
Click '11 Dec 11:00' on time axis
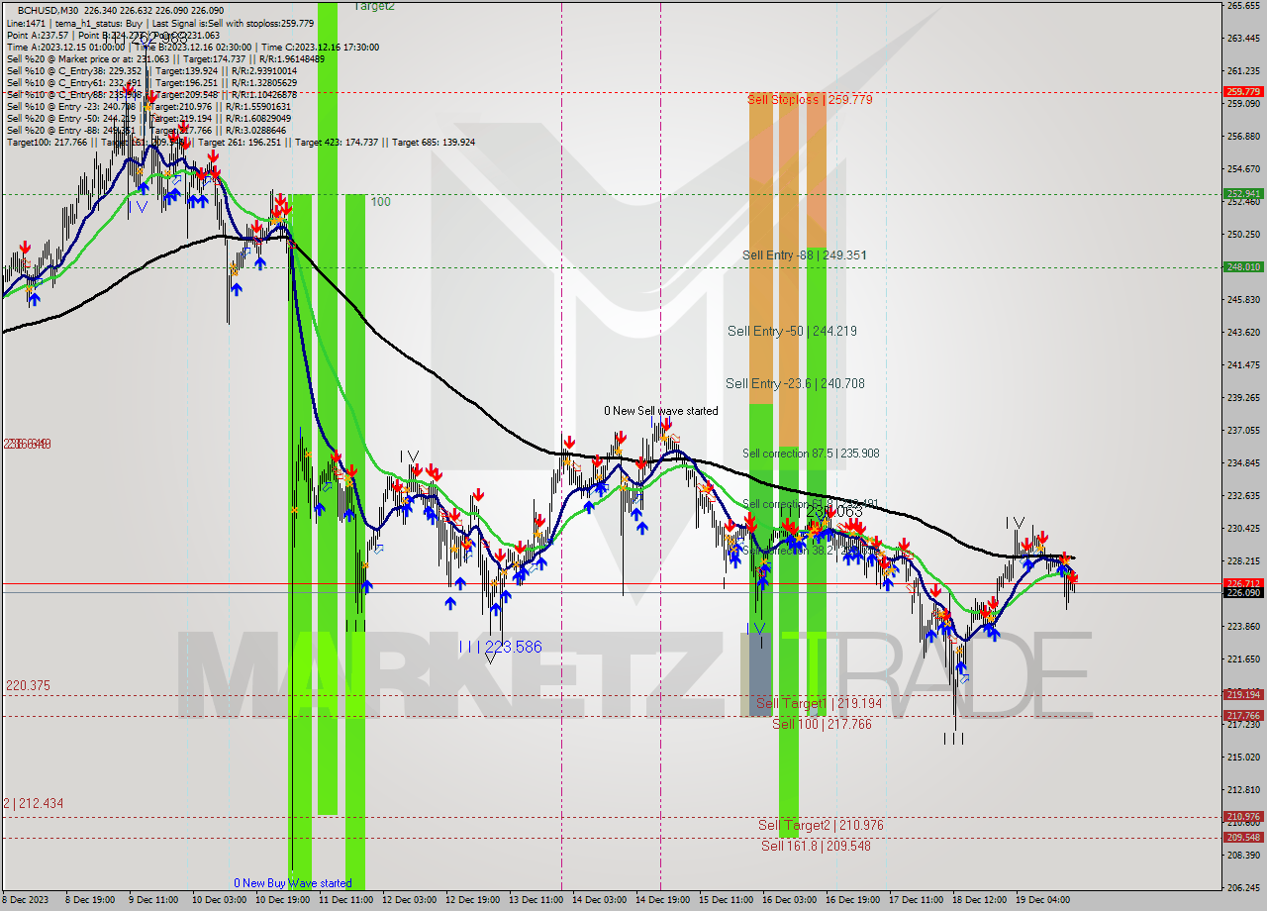pyautogui.click(x=344, y=900)
